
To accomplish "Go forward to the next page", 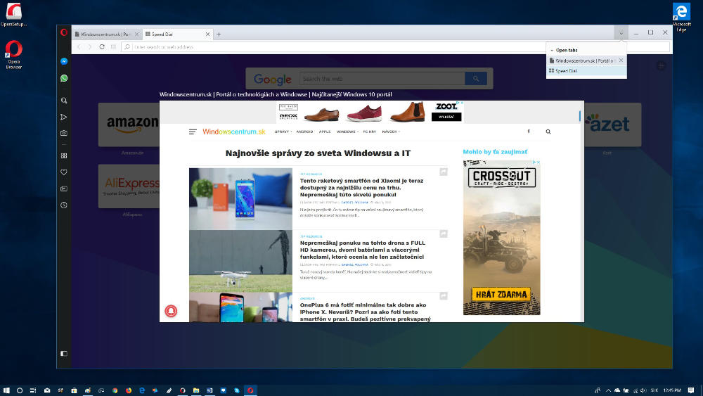I will [x=90, y=46].
